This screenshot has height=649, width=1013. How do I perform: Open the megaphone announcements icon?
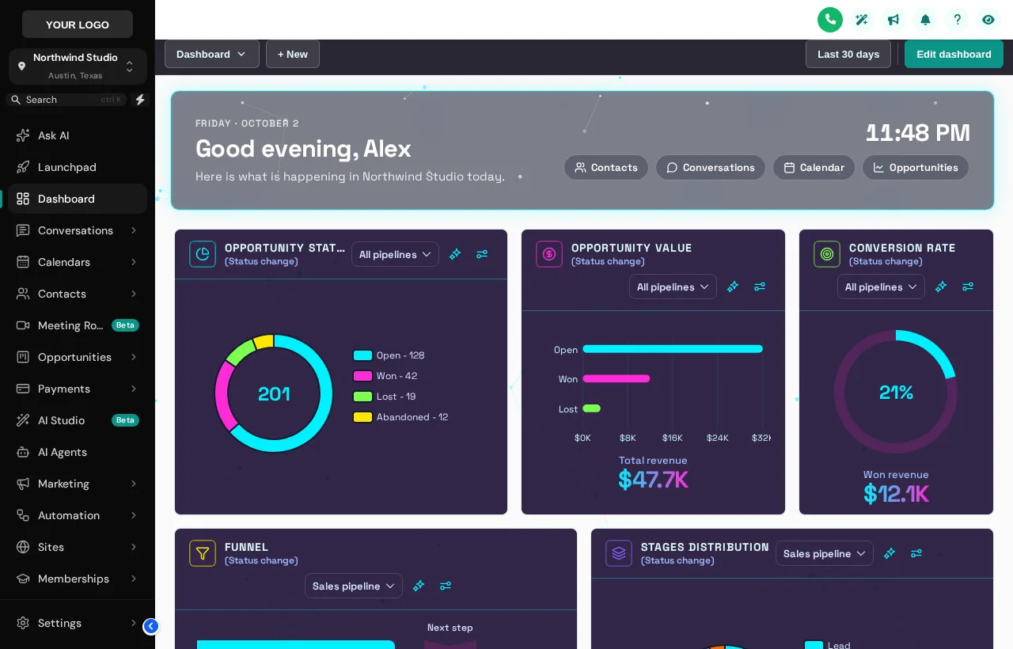pyautogui.click(x=893, y=20)
